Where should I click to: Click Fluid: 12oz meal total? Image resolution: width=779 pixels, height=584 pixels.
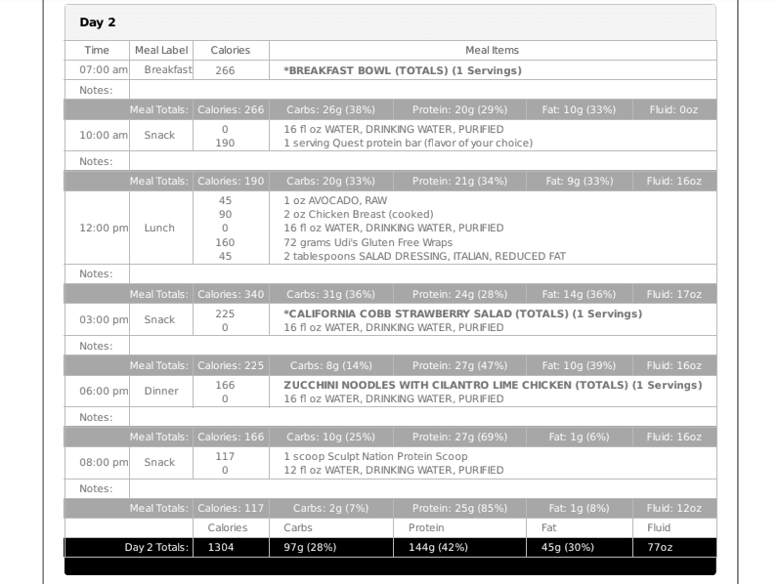674,509
